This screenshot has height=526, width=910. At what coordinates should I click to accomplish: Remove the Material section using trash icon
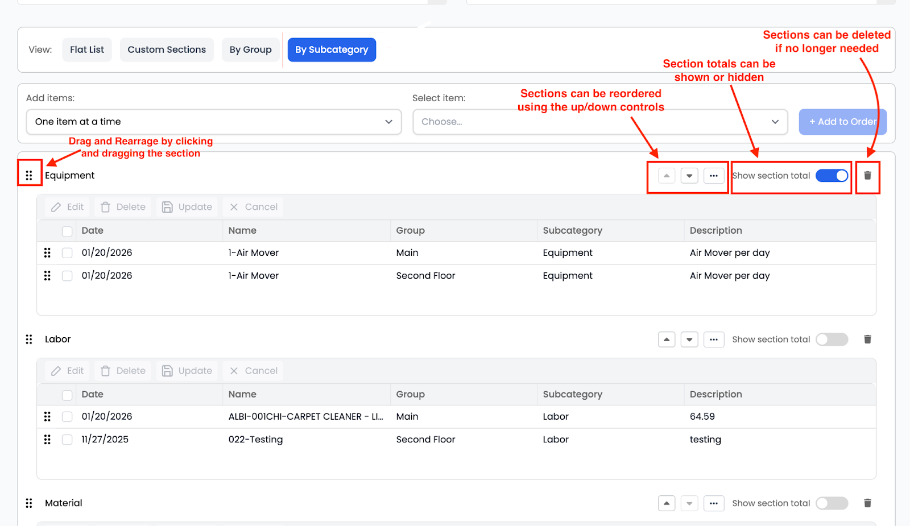[x=867, y=503]
